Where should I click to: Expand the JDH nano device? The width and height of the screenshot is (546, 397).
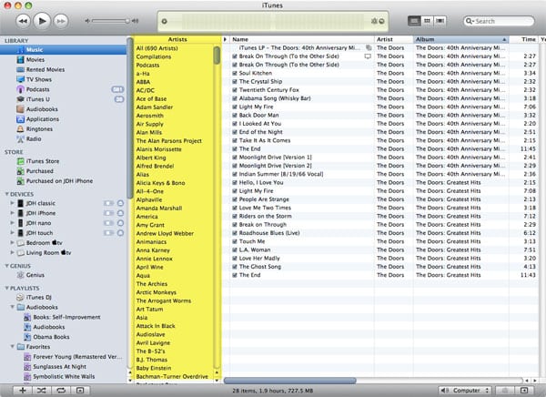12,222
